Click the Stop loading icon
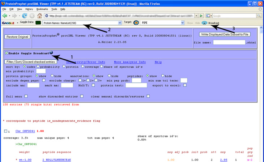264x162 pixels. 32,16
